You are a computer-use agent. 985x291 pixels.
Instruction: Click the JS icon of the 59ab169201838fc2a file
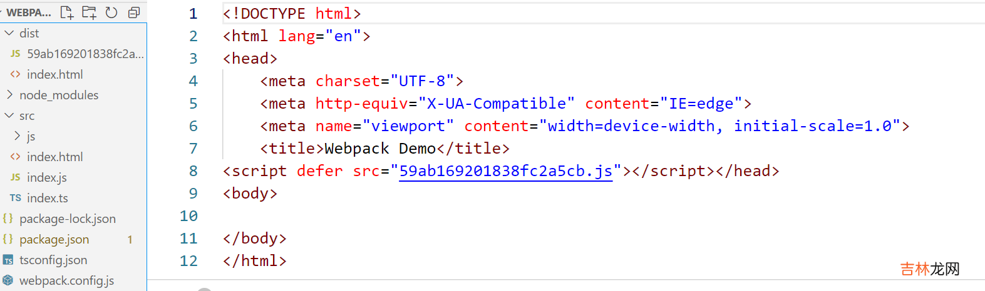[16, 54]
